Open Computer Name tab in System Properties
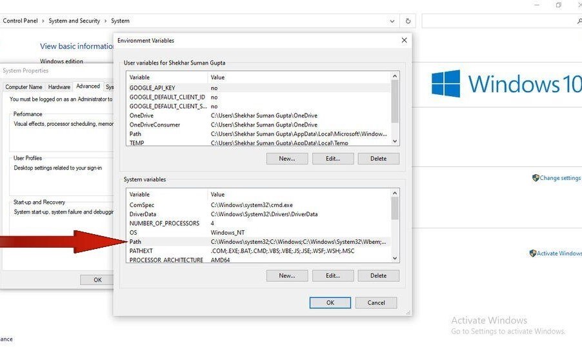582x347 pixels. [x=24, y=87]
